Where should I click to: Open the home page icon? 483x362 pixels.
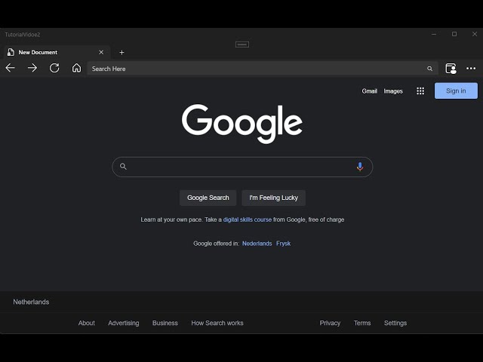coord(76,68)
